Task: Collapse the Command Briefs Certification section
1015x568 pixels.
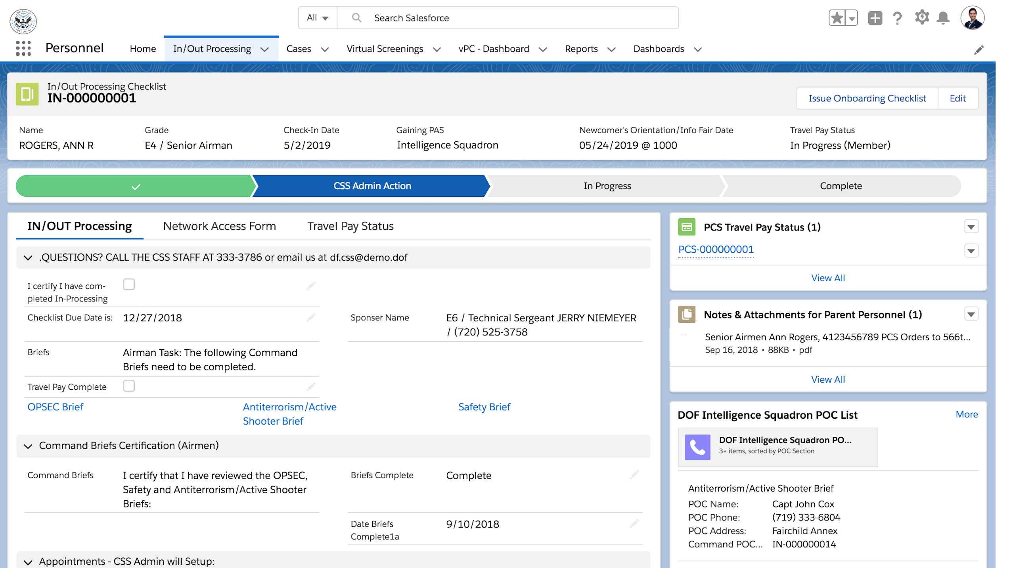Action: click(28, 446)
